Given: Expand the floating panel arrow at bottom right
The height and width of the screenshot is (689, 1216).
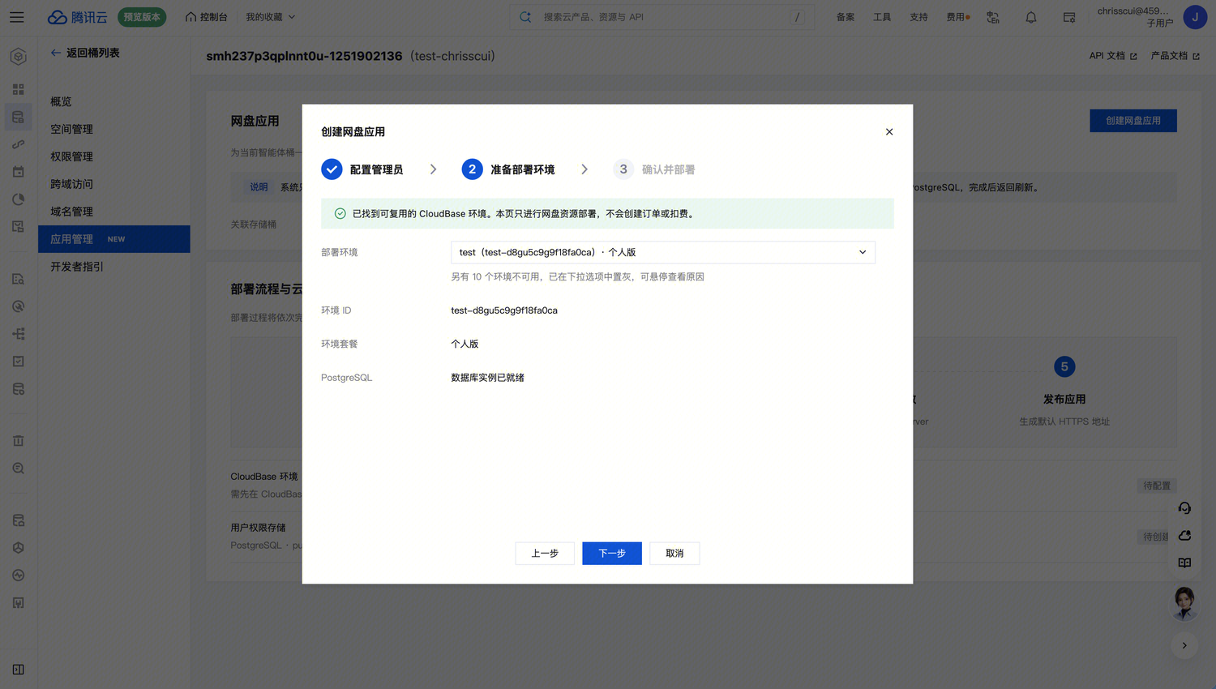Looking at the screenshot, I should [1184, 646].
